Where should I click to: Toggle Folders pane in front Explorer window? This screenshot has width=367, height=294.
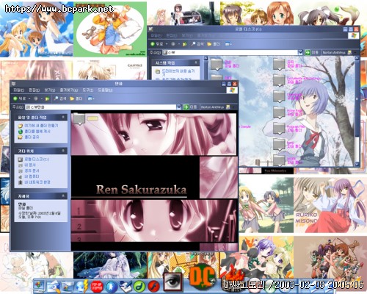tap(76, 98)
